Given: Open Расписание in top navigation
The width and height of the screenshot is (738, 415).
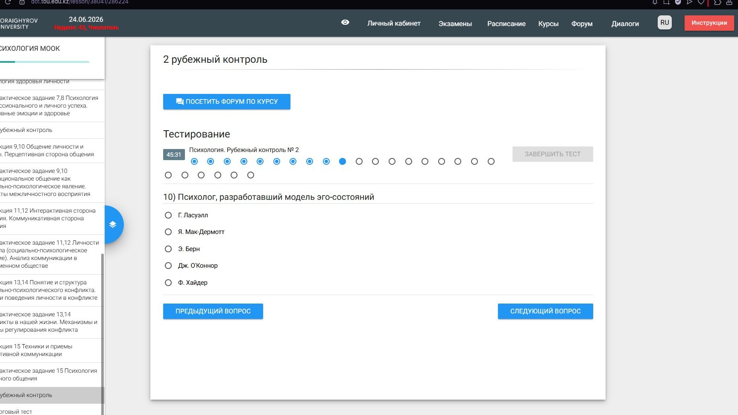Looking at the screenshot, I should (x=506, y=23).
